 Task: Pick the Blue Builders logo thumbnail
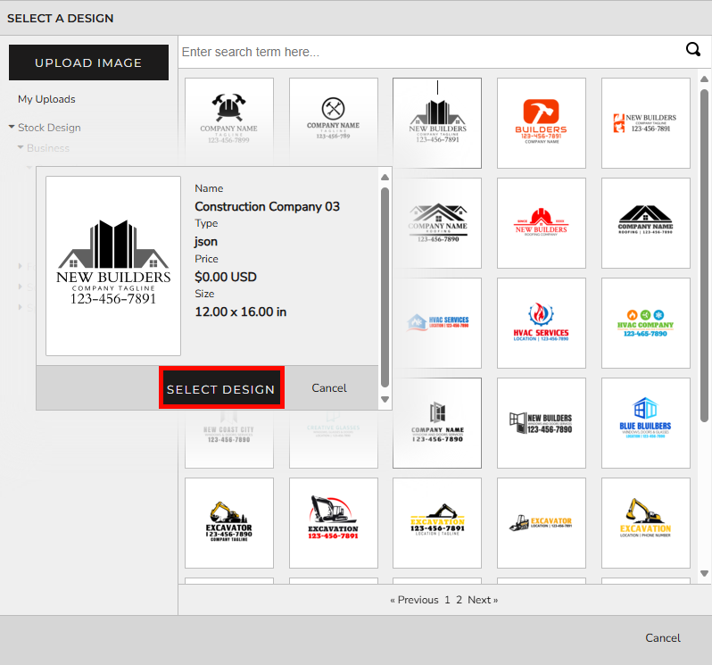pos(645,422)
